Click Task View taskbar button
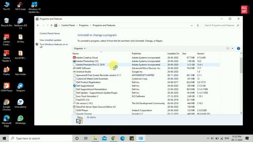Screen dimensions: 253x142 point(86,138)
